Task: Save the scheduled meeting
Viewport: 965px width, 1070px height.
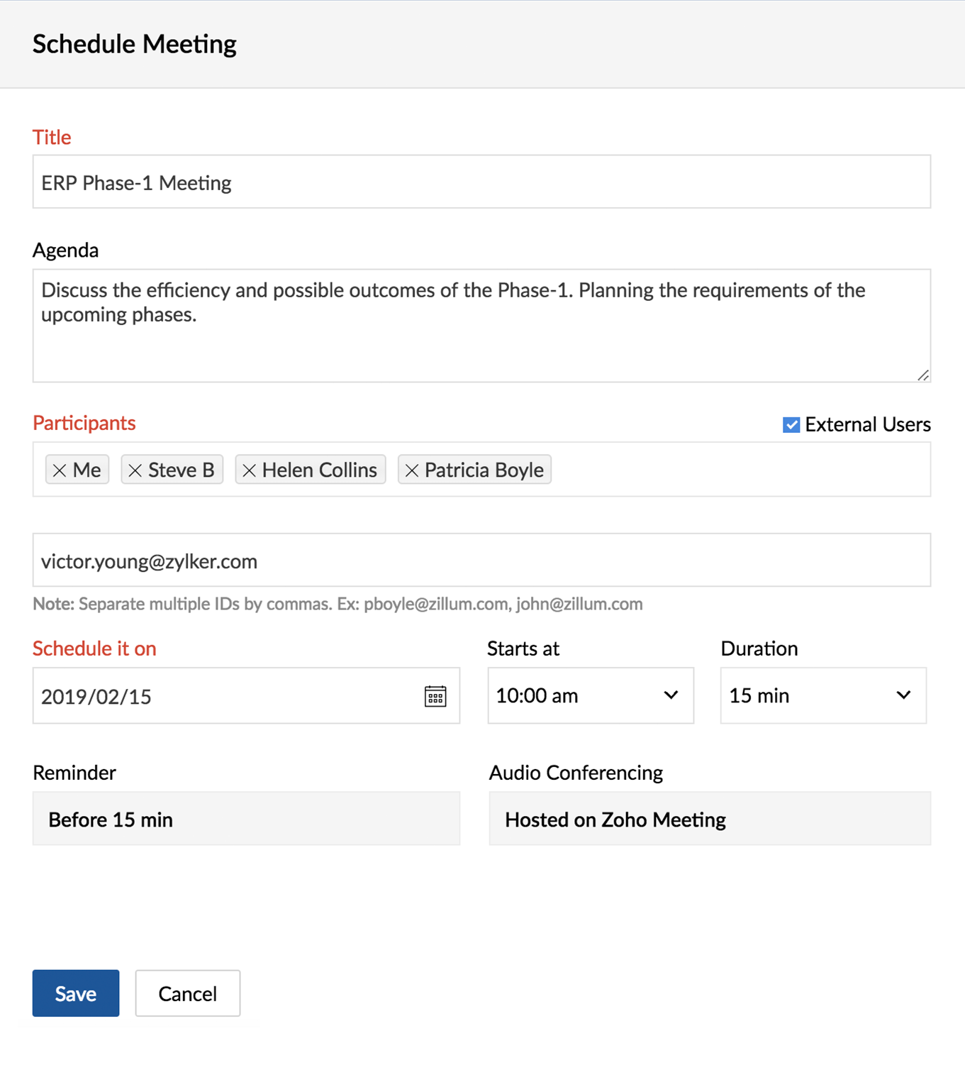Action: click(76, 993)
